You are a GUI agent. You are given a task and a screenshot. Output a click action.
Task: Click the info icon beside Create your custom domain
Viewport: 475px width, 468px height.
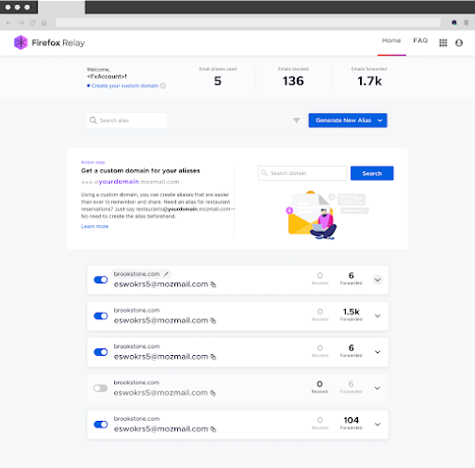pyautogui.click(x=163, y=86)
